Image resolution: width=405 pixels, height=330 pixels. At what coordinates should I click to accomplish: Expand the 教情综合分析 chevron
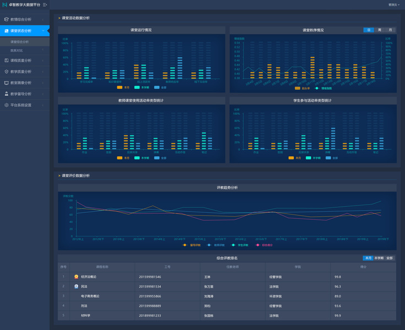click(42, 20)
